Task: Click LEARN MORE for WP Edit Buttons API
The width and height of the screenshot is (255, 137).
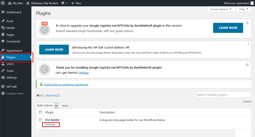Action: point(54,50)
